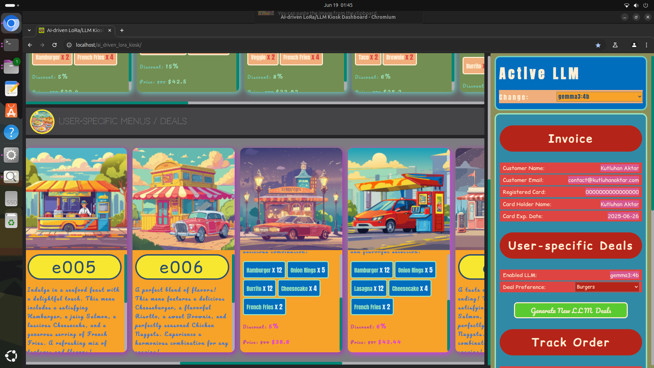Viewport: 654px width, 368px height.
Task: Expand the gemma3:4b LLM dropdown
Action: [x=599, y=97]
